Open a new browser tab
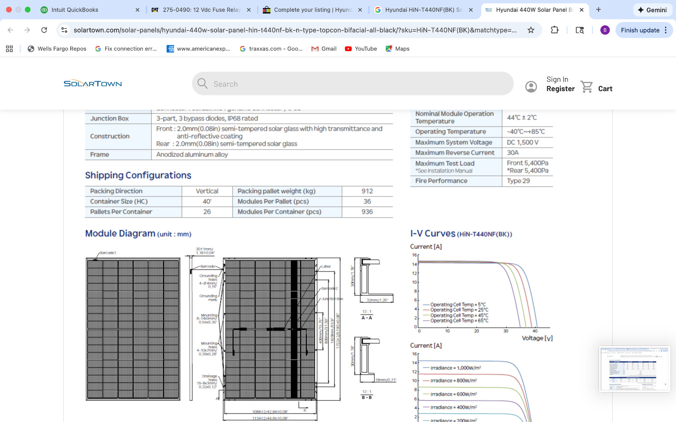 [x=598, y=9]
